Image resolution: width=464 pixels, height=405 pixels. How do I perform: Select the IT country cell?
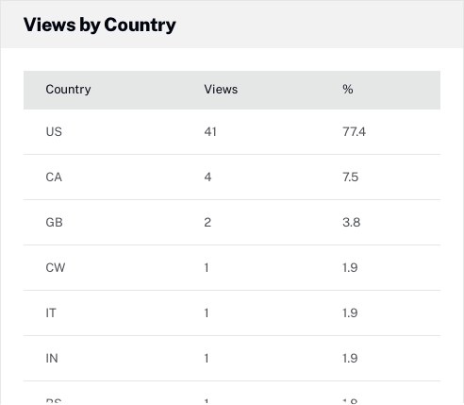click(x=51, y=313)
